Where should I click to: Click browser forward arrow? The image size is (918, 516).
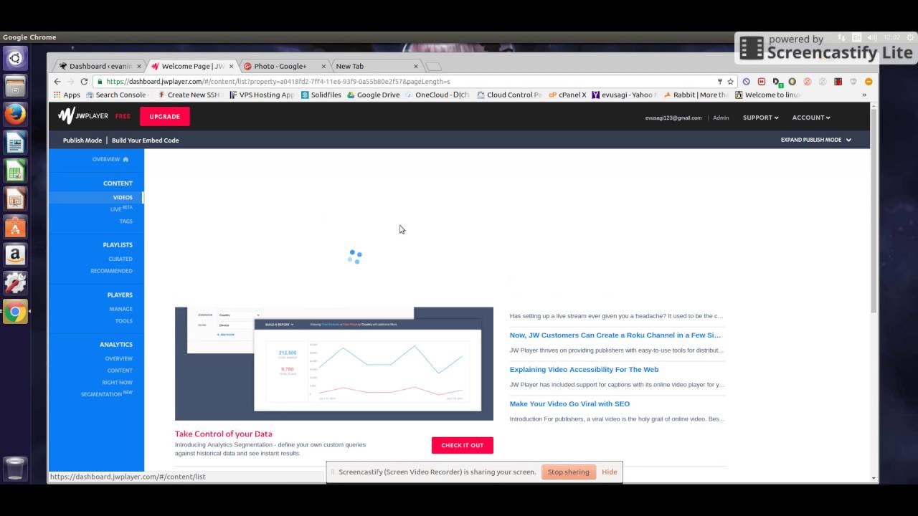pyautogui.click(x=70, y=82)
